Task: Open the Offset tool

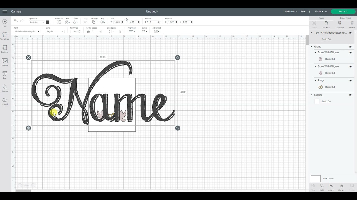Action: pyautogui.click(x=75, y=22)
